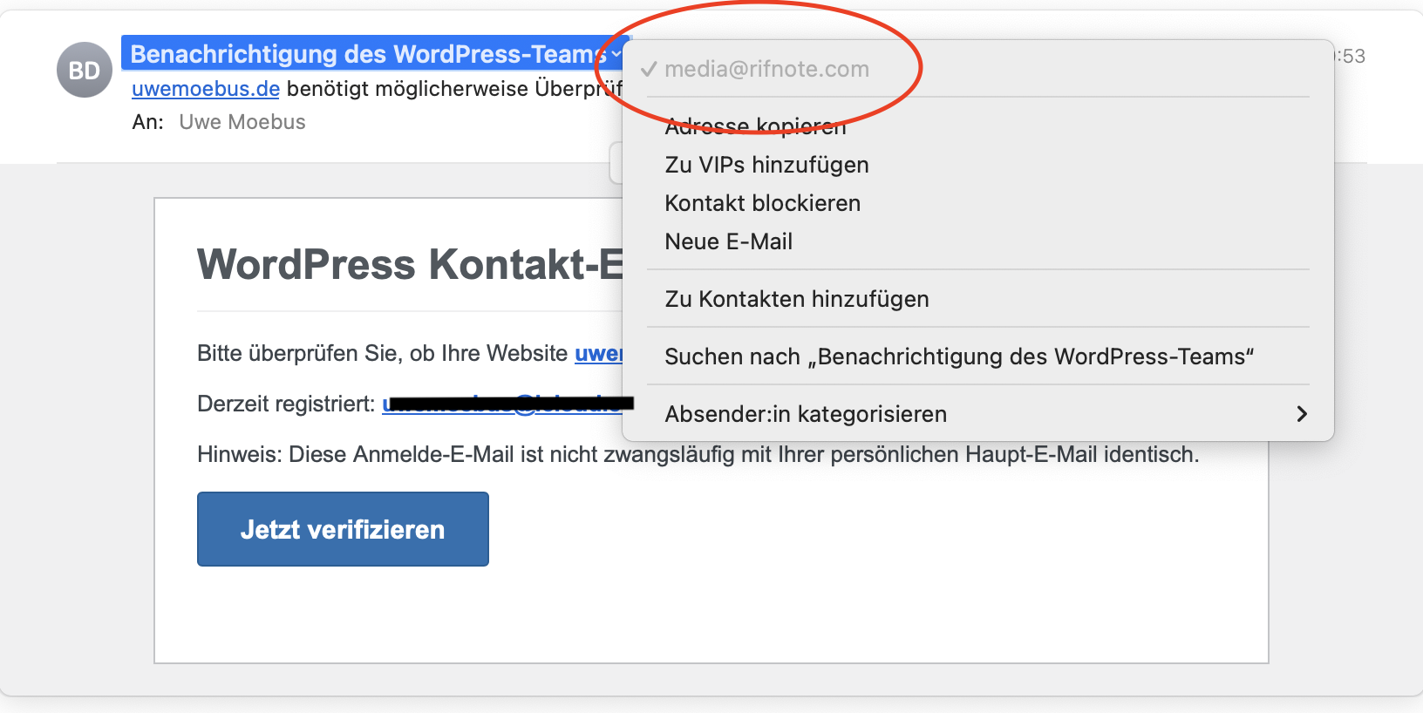Open the website link after Ihre Website
Image resolution: width=1423 pixels, height=713 pixels.
(x=598, y=353)
